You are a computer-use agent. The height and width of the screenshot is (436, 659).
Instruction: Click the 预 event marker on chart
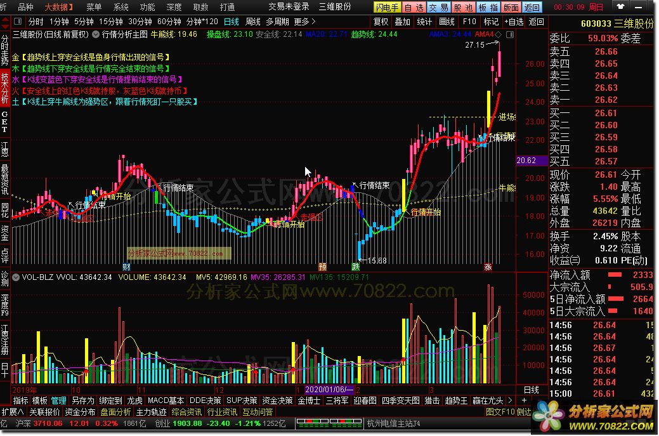[322, 266]
